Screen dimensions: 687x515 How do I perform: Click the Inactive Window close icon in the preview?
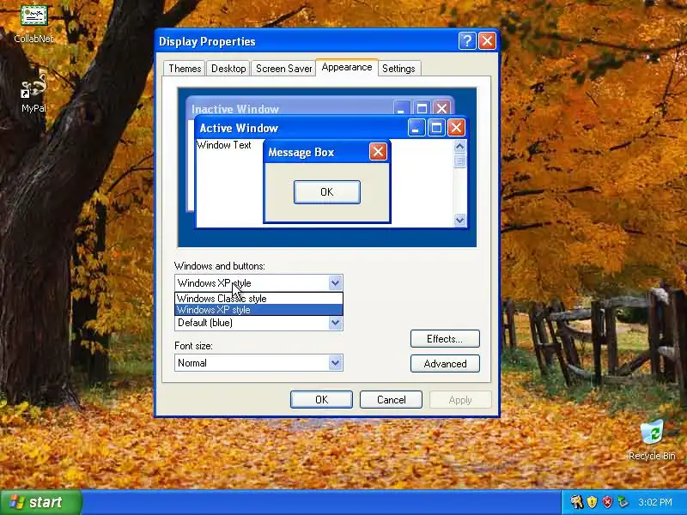pyautogui.click(x=441, y=108)
